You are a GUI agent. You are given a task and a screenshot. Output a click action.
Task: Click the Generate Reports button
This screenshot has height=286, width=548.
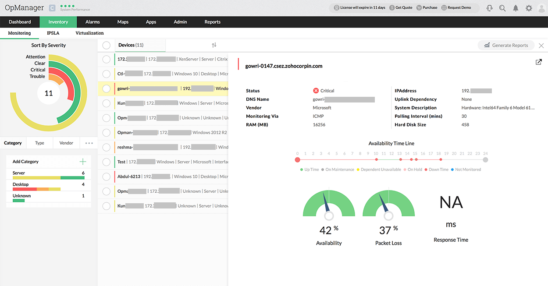tap(505, 45)
